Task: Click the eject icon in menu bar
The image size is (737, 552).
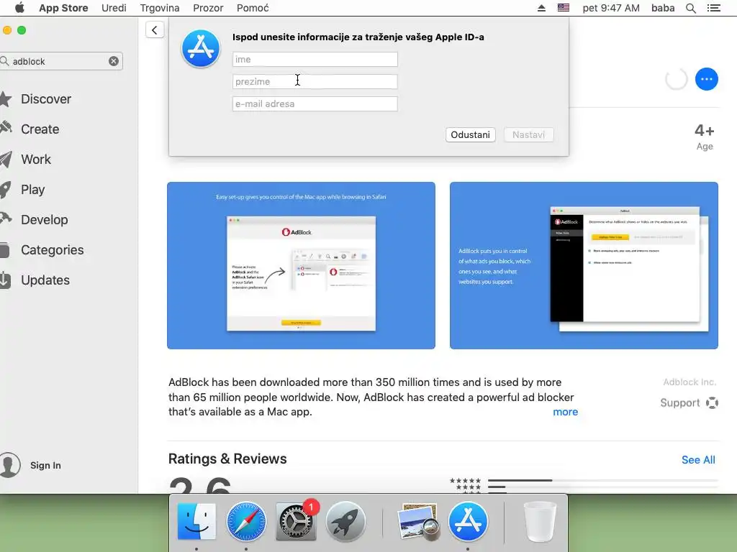Action: click(x=541, y=8)
